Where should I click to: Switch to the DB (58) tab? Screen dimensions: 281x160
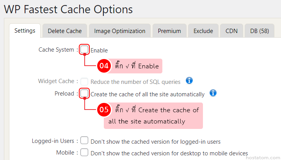click(x=260, y=31)
